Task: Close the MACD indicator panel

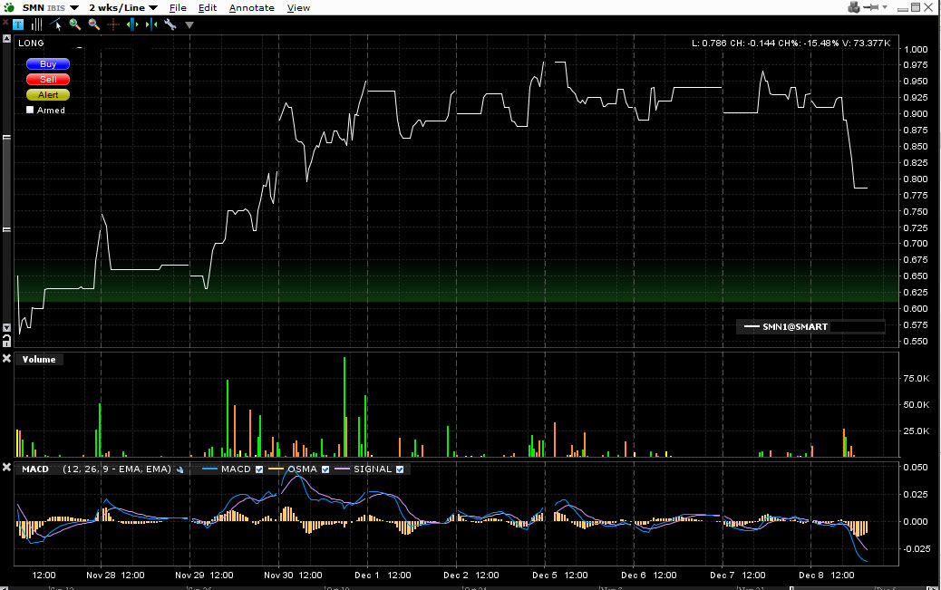Action: point(6,467)
